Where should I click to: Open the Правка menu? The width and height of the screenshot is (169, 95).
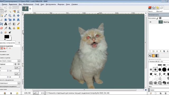(x=4, y=4)
